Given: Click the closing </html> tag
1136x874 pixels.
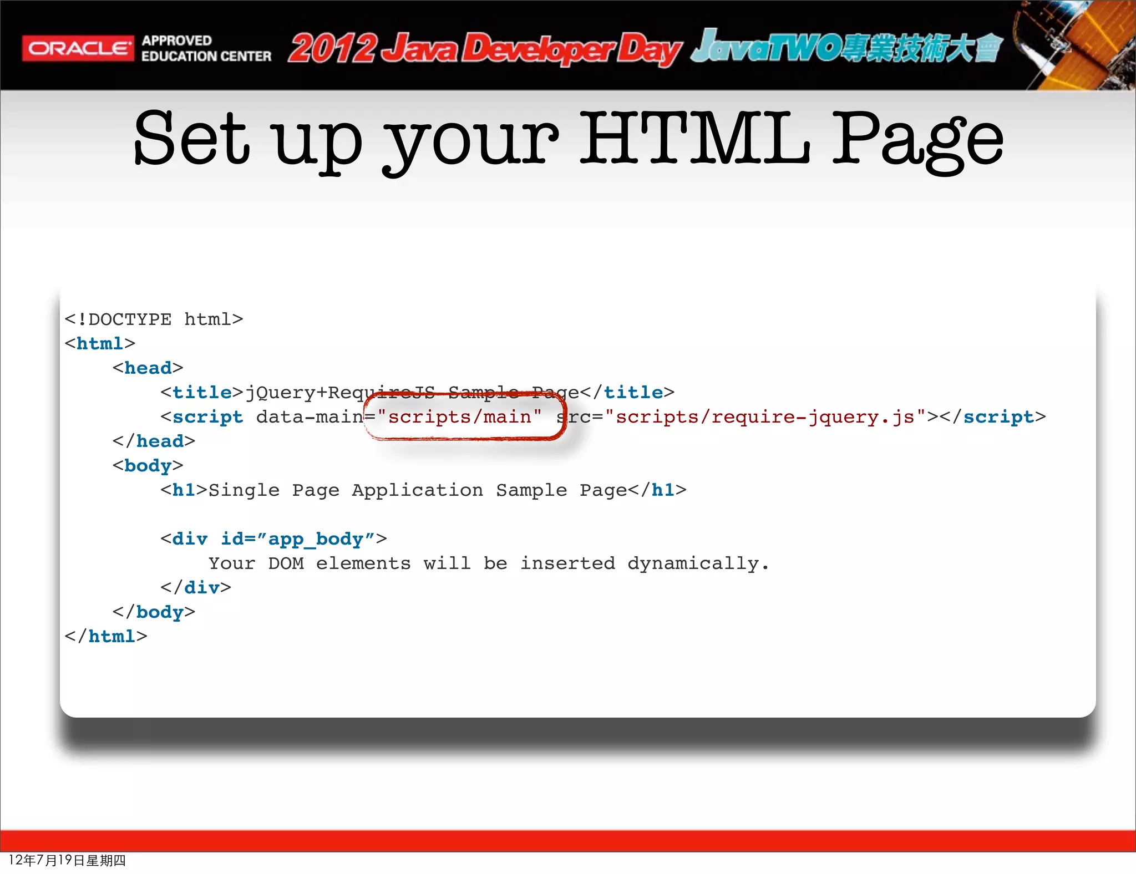Looking at the screenshot, I should click(106, 637).
